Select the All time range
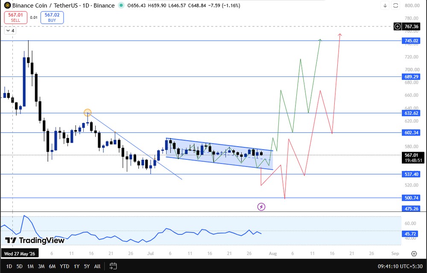 pos(97,266)
